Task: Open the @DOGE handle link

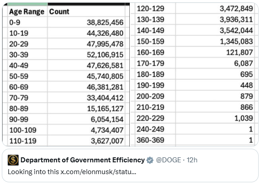Action: pyautogui.click(x=168, y=160)
